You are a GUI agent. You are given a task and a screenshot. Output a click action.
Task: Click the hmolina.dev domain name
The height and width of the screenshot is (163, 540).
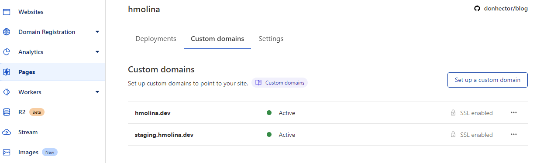(153, 113)
